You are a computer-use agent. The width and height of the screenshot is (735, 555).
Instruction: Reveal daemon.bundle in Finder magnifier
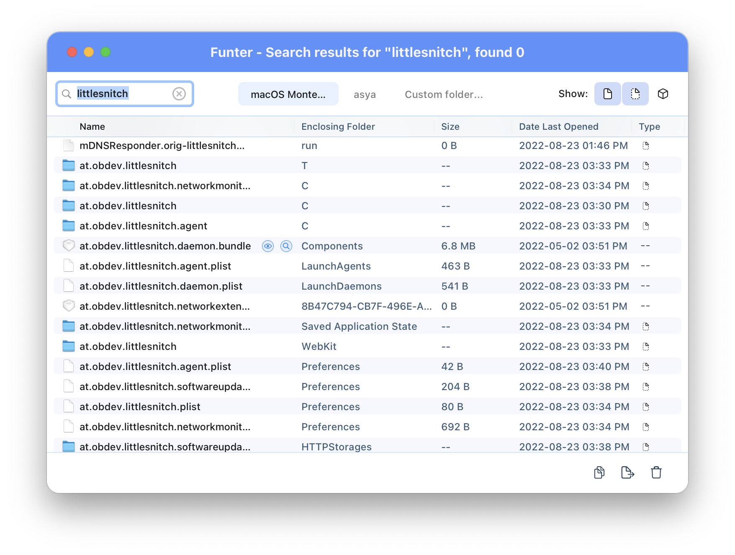point(286,246)
